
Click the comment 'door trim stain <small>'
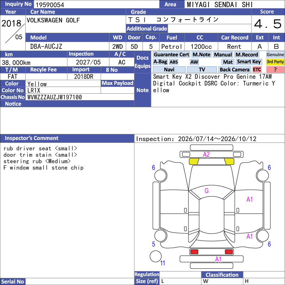tap(40, 155)
